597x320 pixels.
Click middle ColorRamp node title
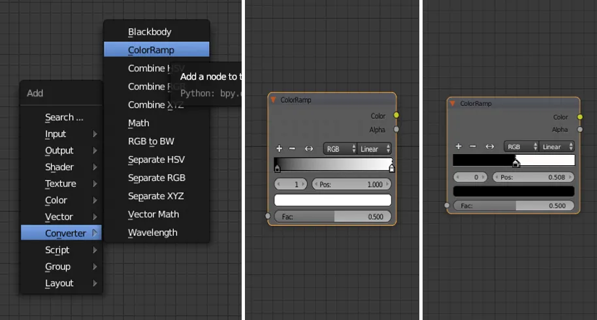(x=296, y=100)
